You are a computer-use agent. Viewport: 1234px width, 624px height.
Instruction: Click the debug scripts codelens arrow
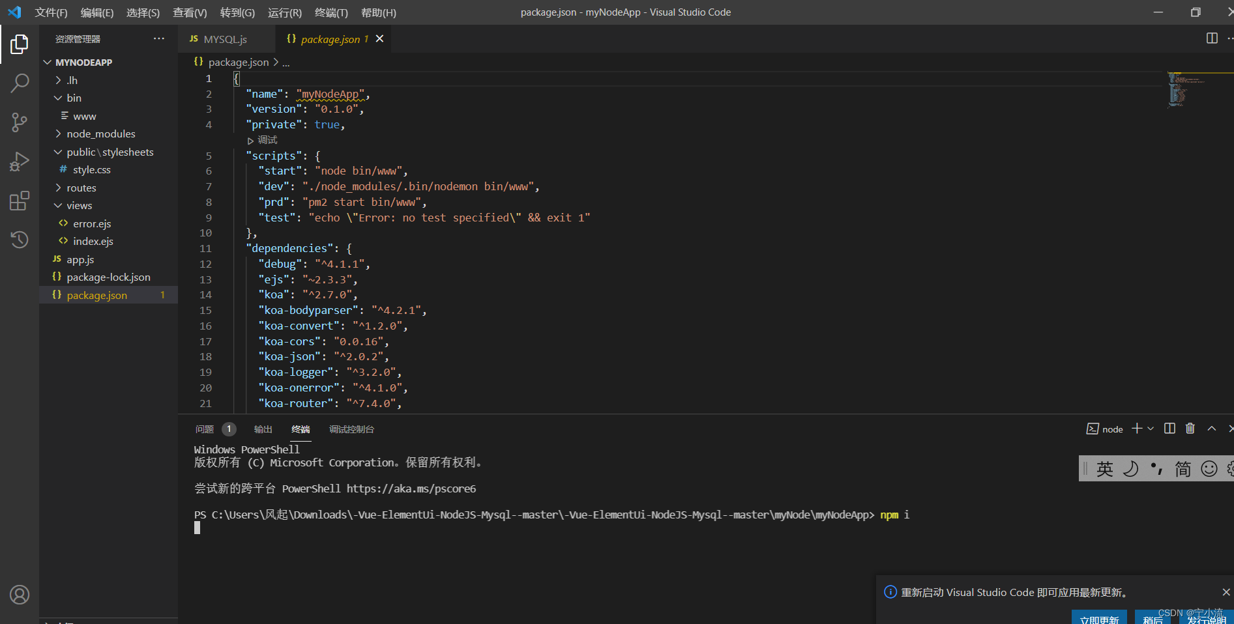pyautogui.click(x=250, y=141)
